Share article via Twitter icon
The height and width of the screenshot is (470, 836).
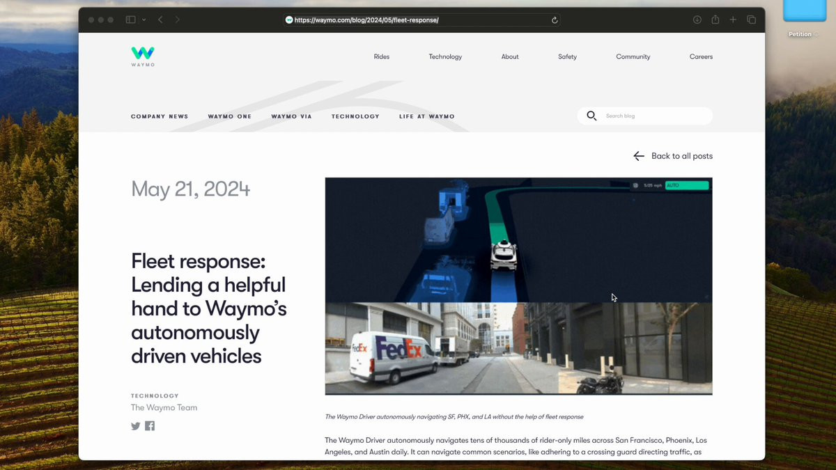(x=136, y=426)
